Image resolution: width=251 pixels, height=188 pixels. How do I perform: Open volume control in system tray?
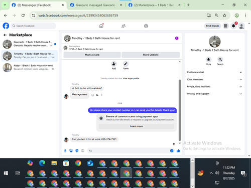pyautogui.click(x=217, y=173)
